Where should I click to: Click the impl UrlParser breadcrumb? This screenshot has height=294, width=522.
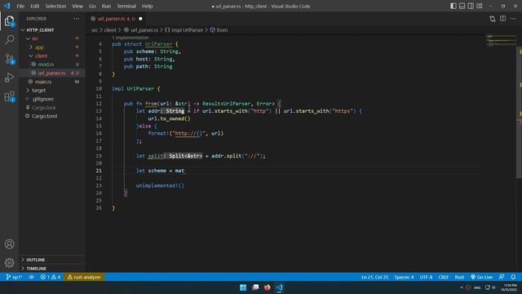coord(184,30)
